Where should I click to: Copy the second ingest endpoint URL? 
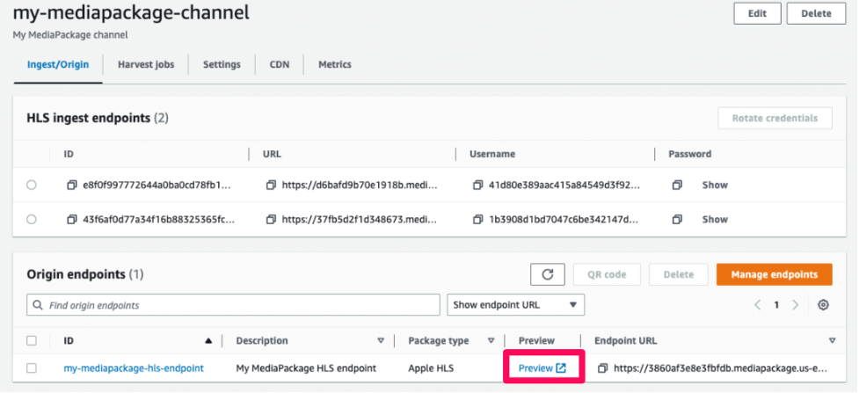[x=271, y=220]
